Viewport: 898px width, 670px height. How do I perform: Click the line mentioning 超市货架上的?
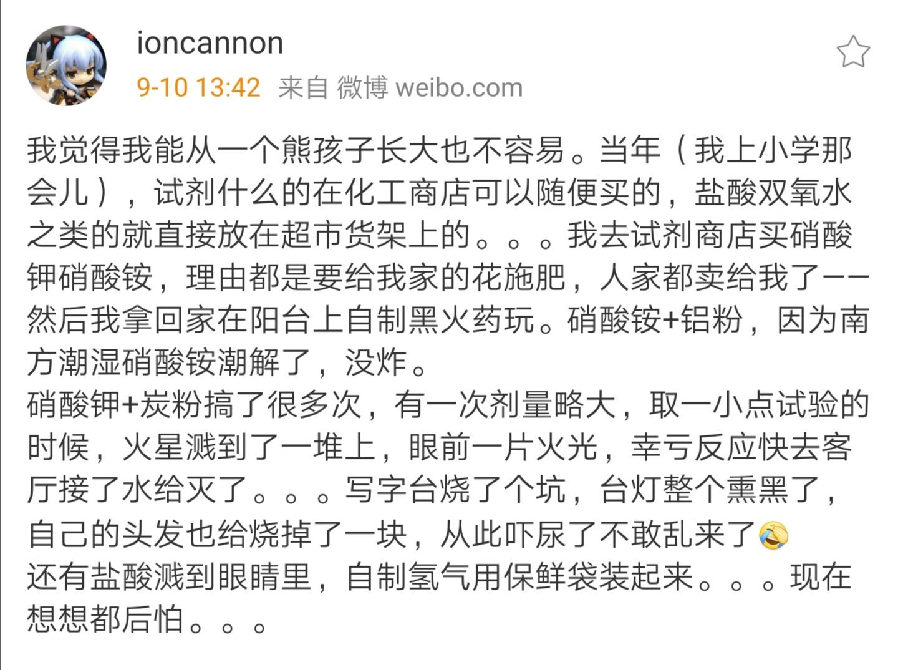coord(440,235)
